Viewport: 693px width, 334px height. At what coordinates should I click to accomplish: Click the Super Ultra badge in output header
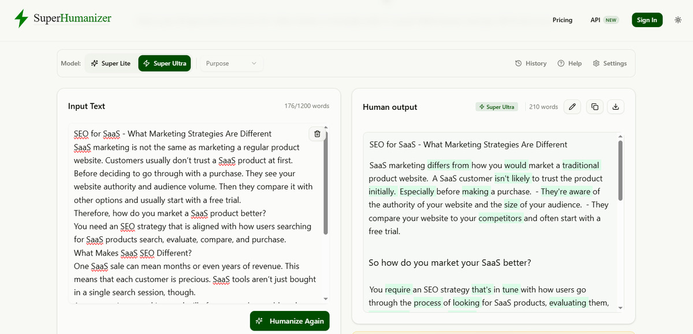pyautogui.click(x=497, y=107)
